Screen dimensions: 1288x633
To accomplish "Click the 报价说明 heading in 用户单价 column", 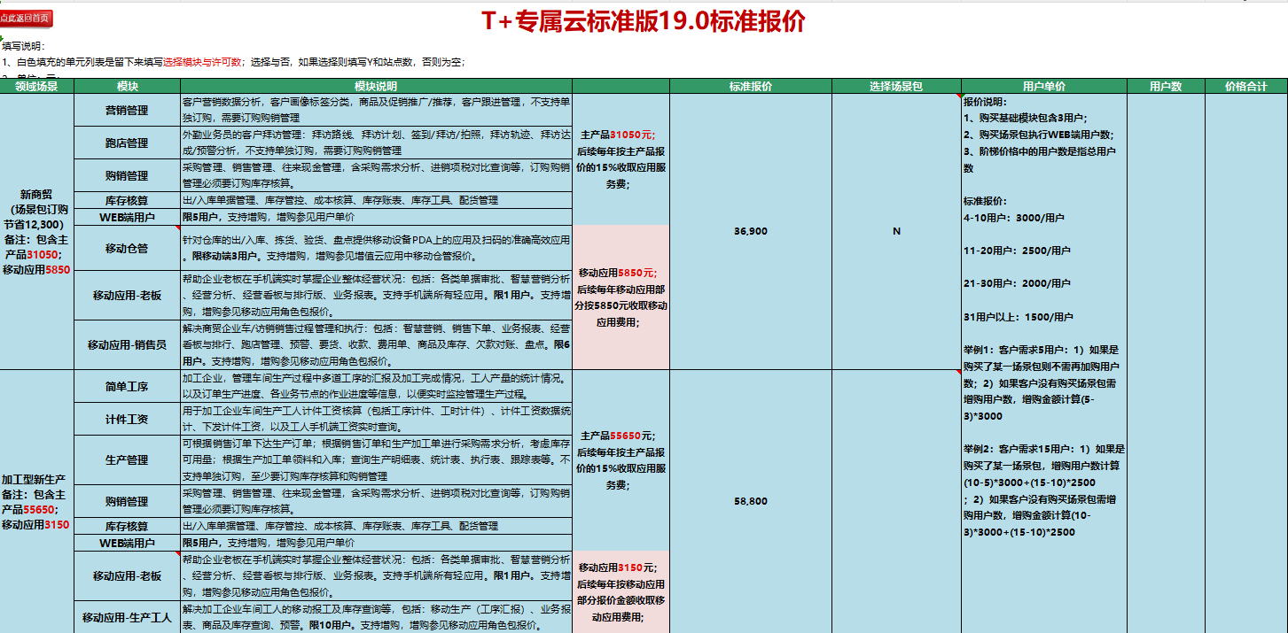I will tap(986, 101).
